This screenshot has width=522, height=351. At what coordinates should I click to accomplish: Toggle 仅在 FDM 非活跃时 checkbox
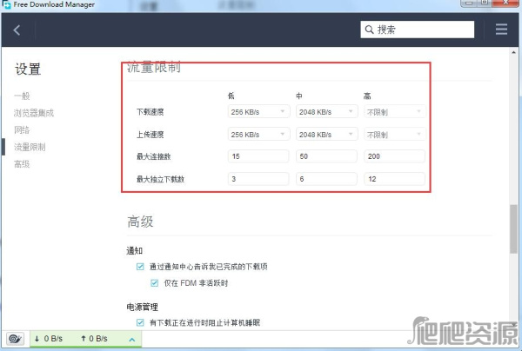click(x=154, y=283)
